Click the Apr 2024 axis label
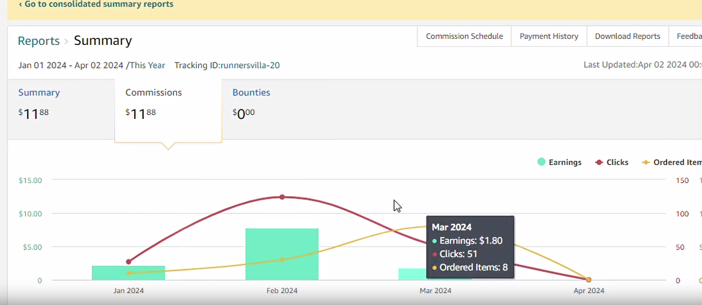Viewport: 702px width, 305px height. 588,290
